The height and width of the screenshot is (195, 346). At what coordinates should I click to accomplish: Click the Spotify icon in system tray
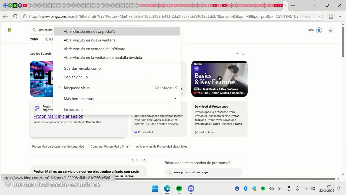(x=263, y=188)
